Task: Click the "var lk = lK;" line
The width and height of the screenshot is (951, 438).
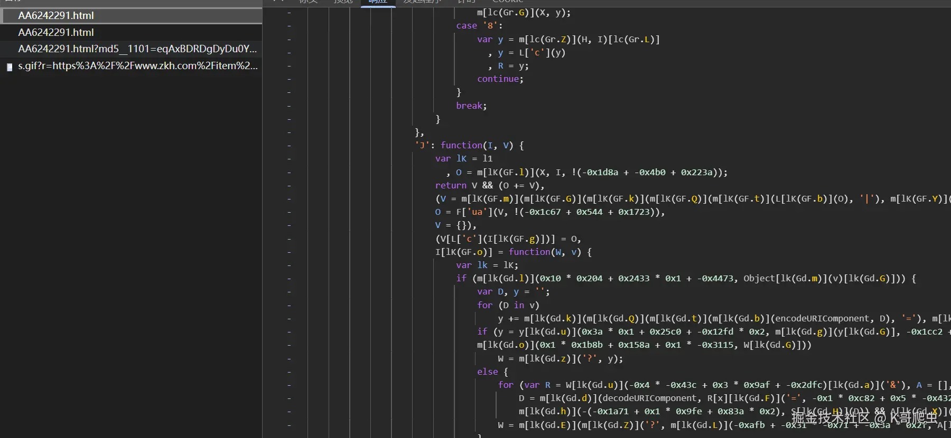Action: (x=487, y=265)
